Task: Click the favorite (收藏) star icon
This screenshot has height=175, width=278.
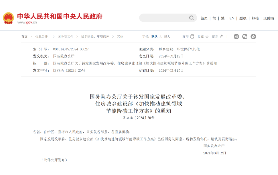Action: click(x=207, y=37)
